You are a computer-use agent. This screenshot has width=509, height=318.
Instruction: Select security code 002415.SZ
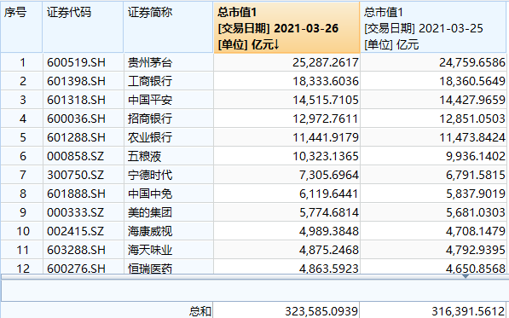[x=75, y=232]
